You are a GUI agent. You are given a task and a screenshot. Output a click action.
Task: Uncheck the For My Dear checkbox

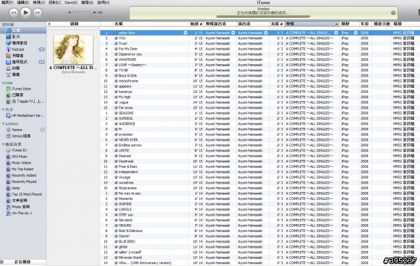click(116, 49)
